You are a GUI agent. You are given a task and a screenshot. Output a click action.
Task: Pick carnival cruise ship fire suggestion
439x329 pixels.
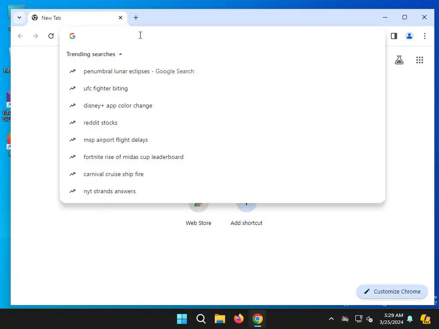coord(223,174)
